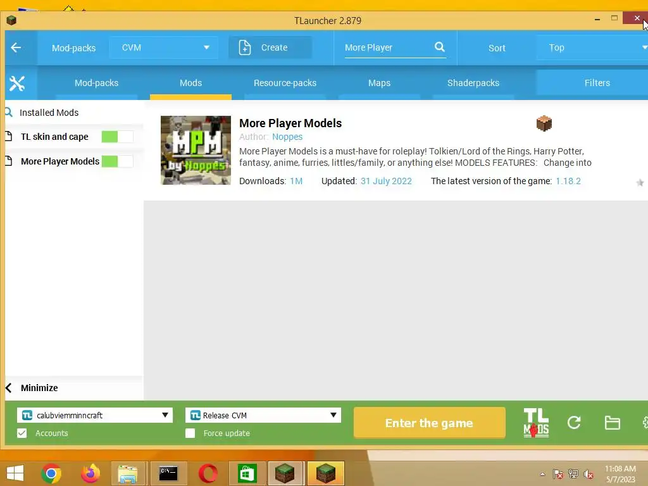Switch to the Mod-packs tab
Image resolution: width=648 pixels, height=486 pixels.
(x=96, y=83)
